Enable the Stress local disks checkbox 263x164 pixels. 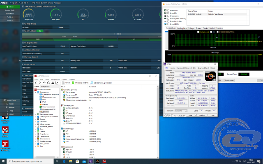coord(168,21)
